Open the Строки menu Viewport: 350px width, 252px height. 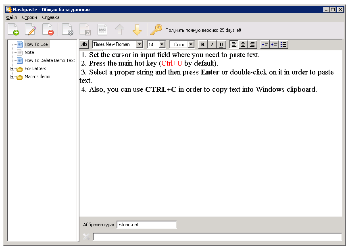tap(30, 17)
